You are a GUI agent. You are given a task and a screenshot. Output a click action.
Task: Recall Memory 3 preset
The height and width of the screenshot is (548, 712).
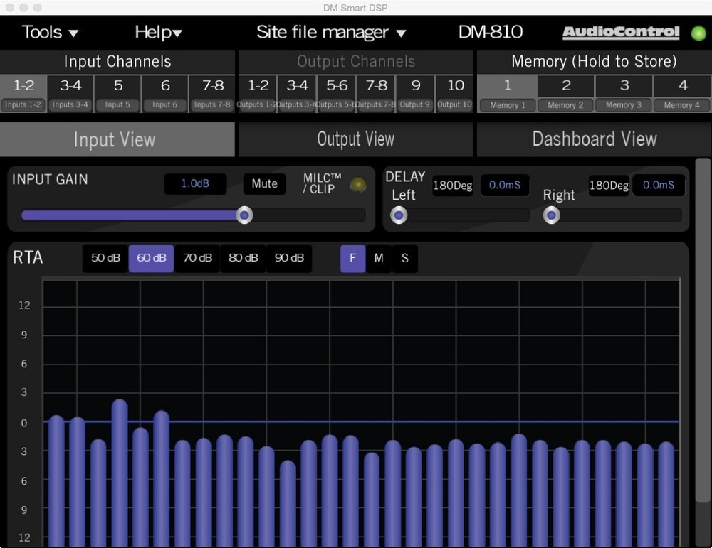624,94
